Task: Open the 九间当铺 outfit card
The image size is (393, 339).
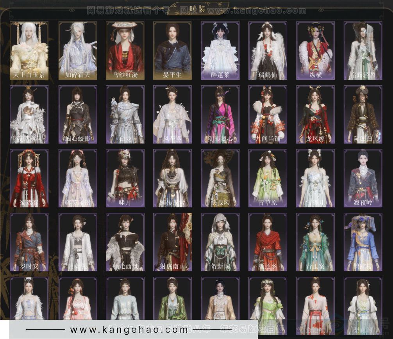Action: (268, 115)
